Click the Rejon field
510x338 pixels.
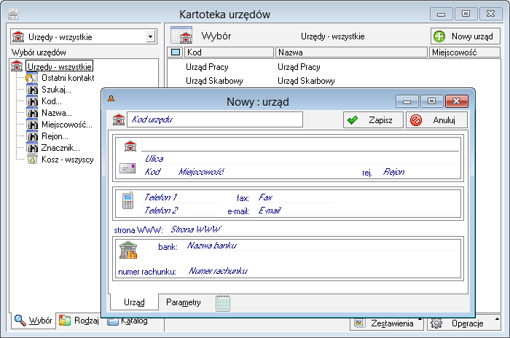pos(420,172)
